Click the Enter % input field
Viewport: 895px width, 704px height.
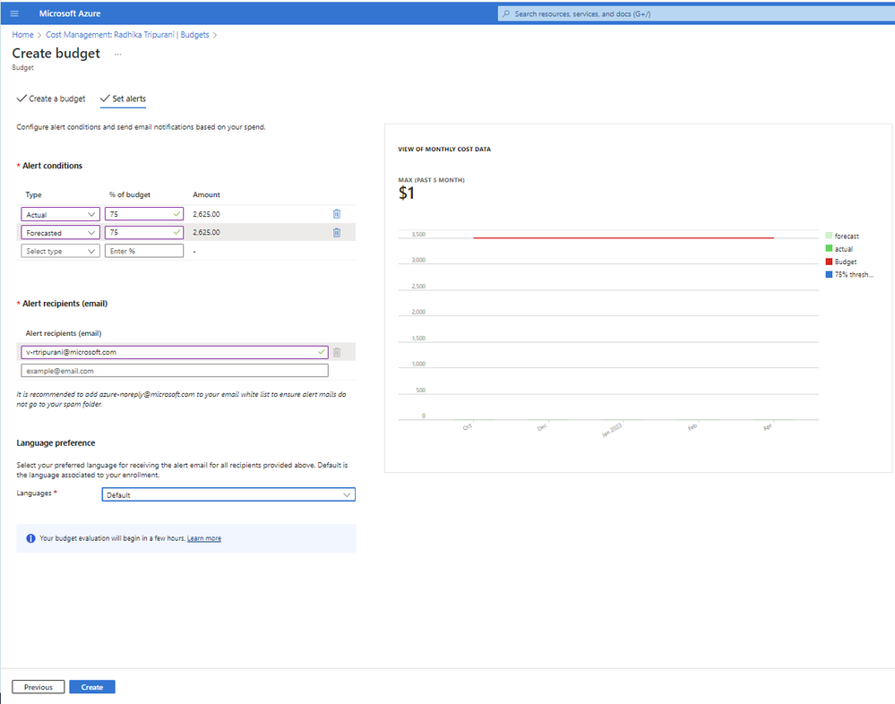[144, 251]
